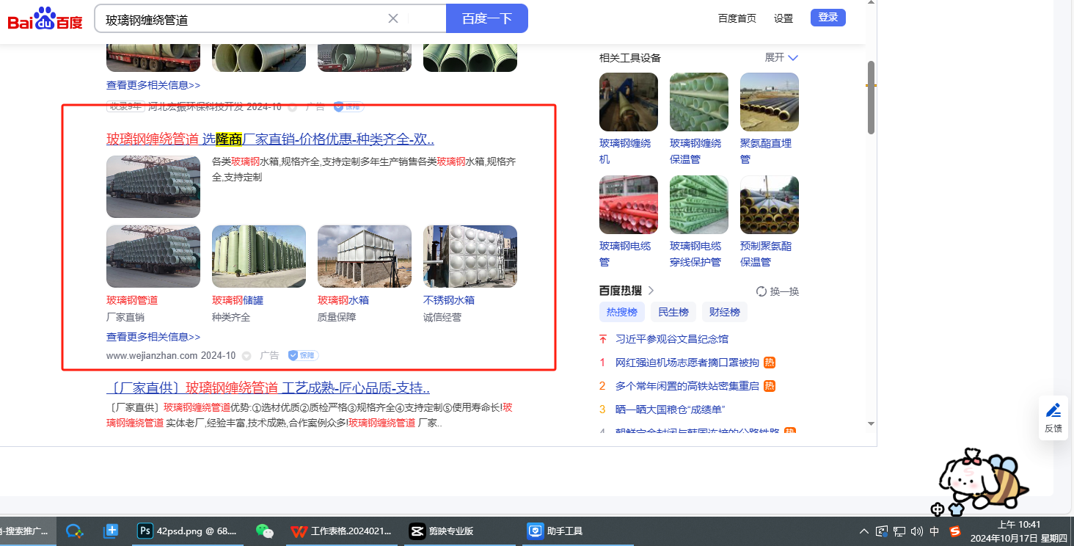Open the 玻璃钢缠绕保温管 thumbnail
This screenshot has height=546, width=1074.
699,102
